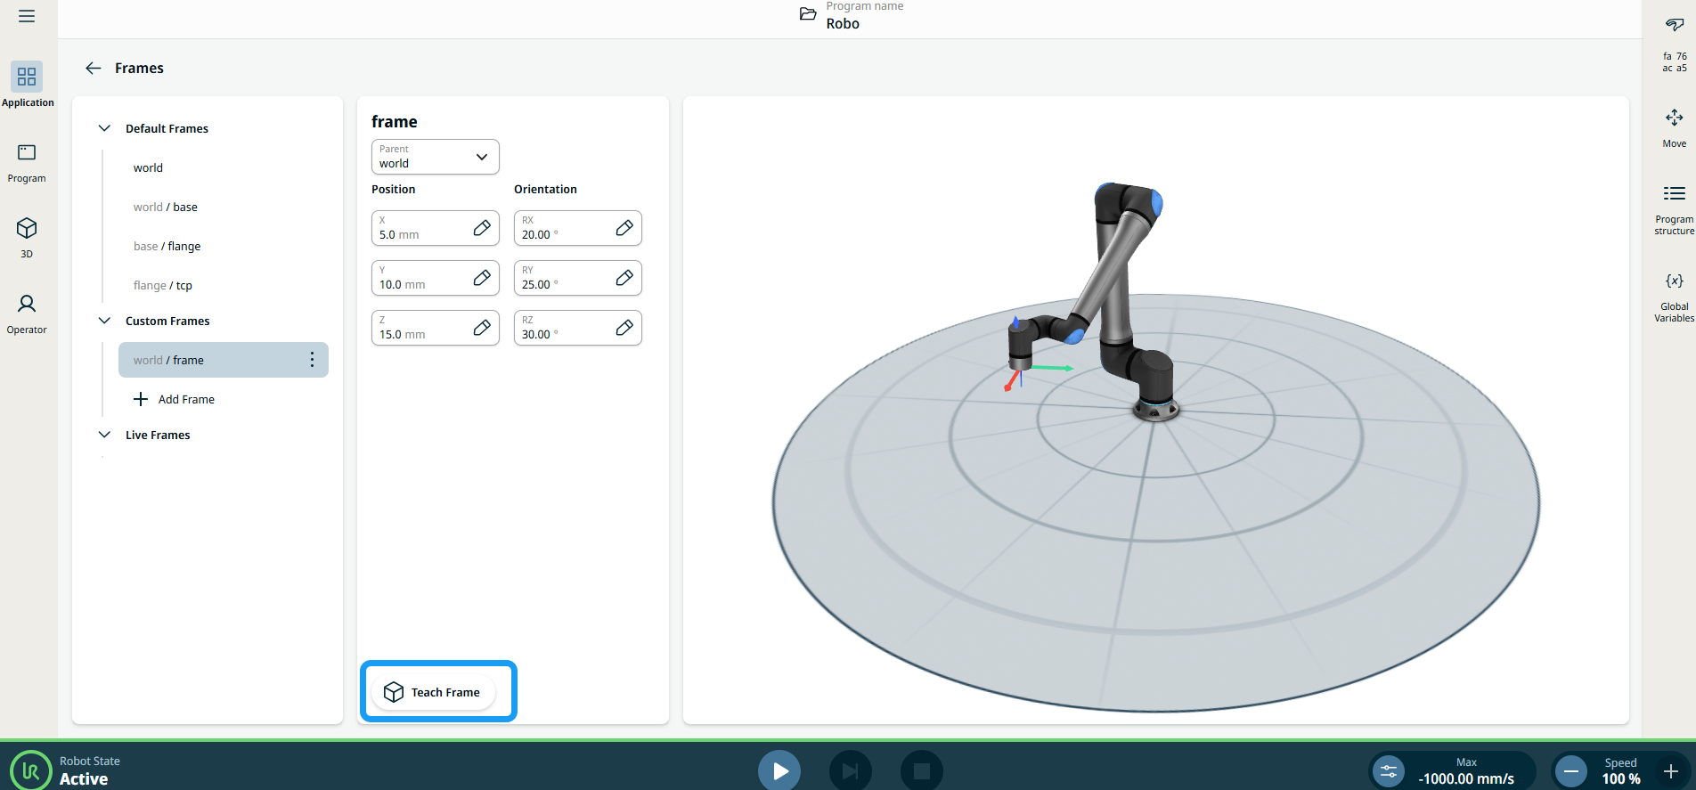
Task: Open options for world / frame
Action: coord(312,360)
